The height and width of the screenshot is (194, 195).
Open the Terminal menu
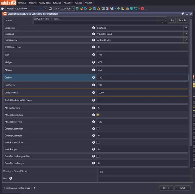(22, 3)
